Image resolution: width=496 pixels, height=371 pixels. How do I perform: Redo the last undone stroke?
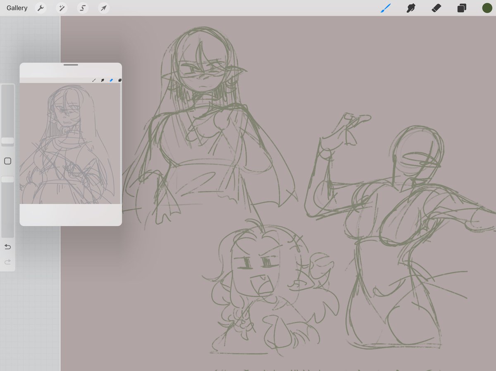[x=7, y=262]
